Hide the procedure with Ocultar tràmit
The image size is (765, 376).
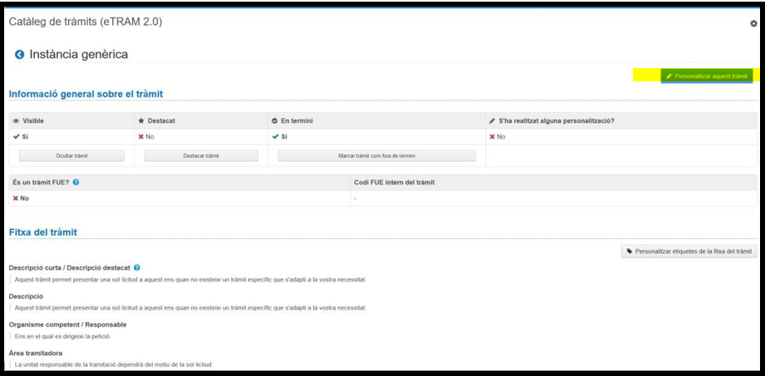[x=71, y=155]
